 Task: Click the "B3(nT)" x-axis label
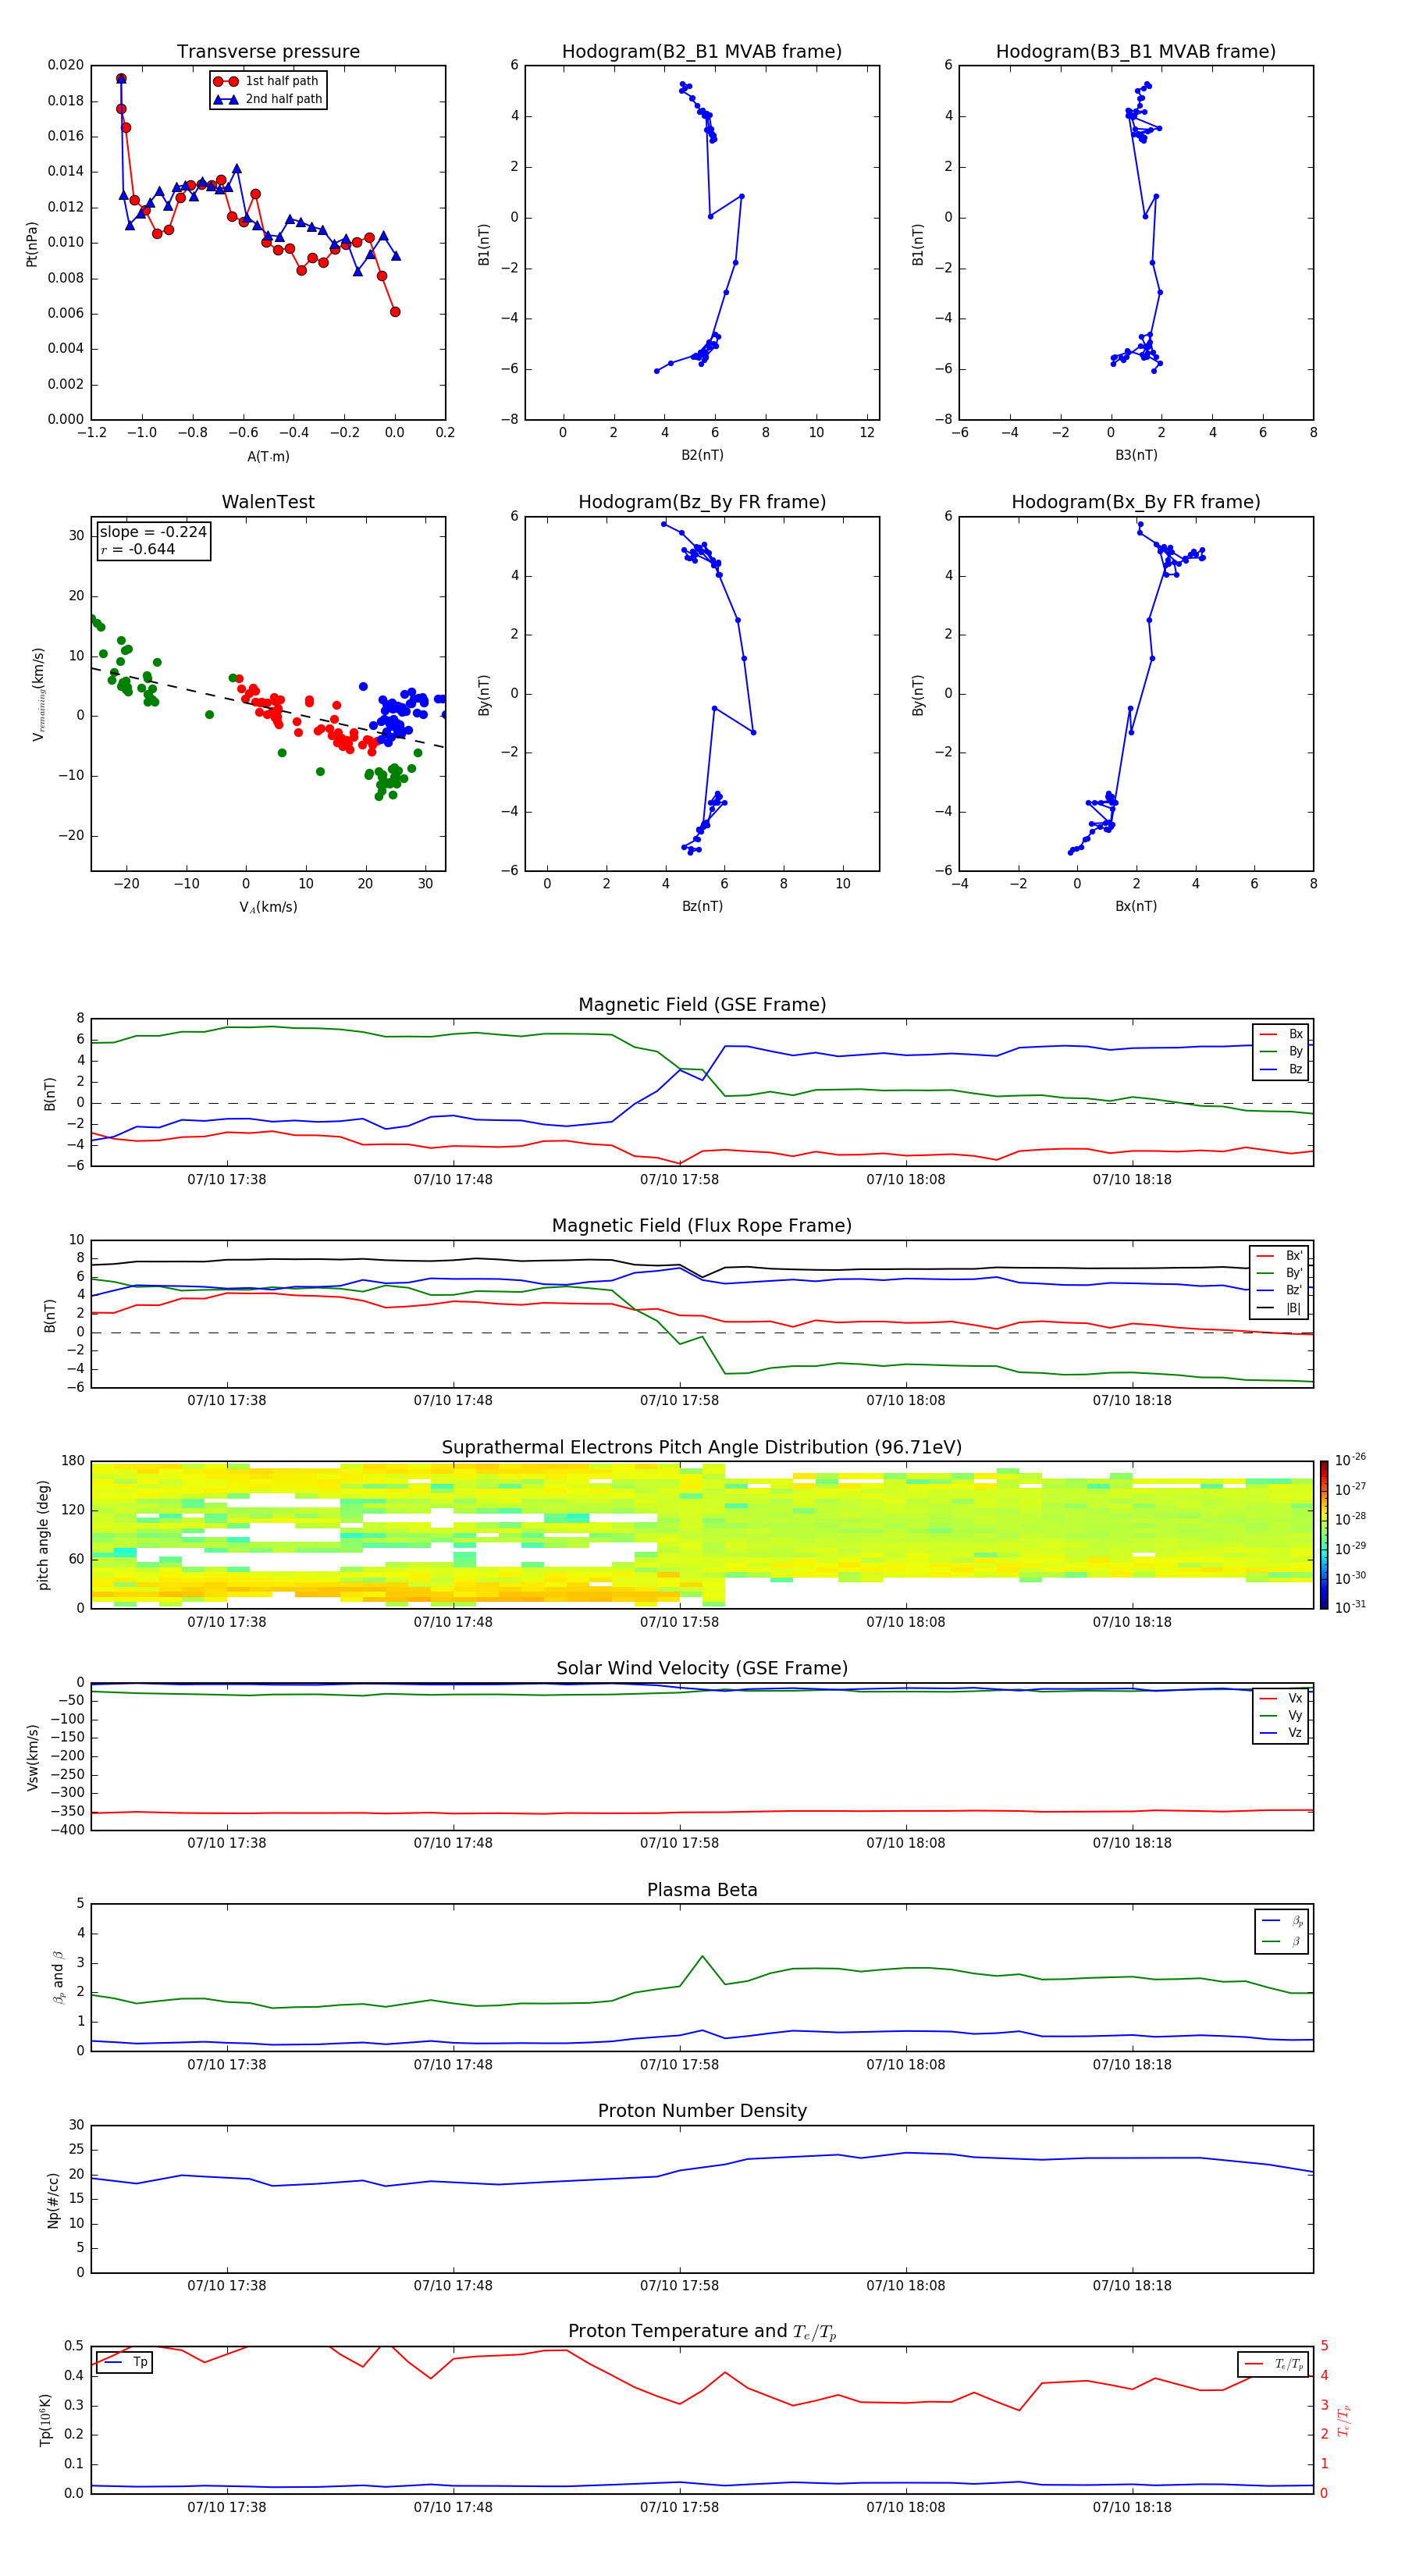pos(1136,455)
